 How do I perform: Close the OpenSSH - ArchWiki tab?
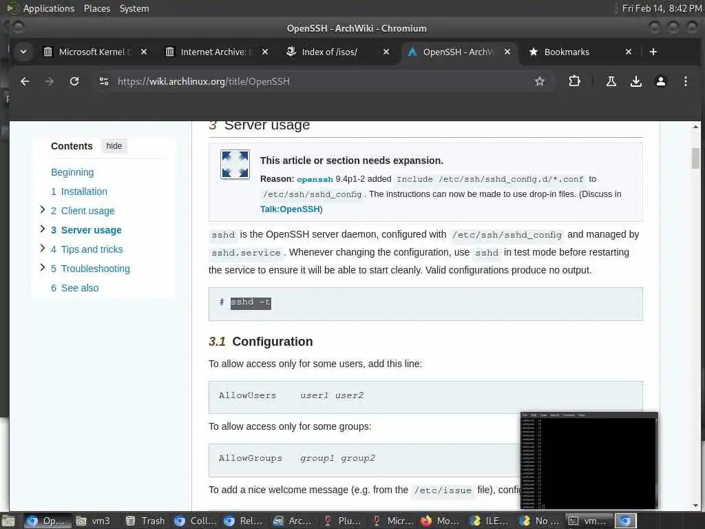coord(507,52)
